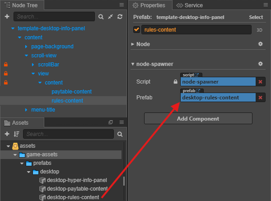Screen dimensions: 271x201
Task: Uncheck the rules-content node active checkbox
Action: coord(136,29)
